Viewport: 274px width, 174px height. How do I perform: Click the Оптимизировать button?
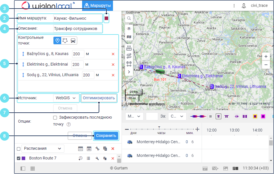(x=99, y=98)
